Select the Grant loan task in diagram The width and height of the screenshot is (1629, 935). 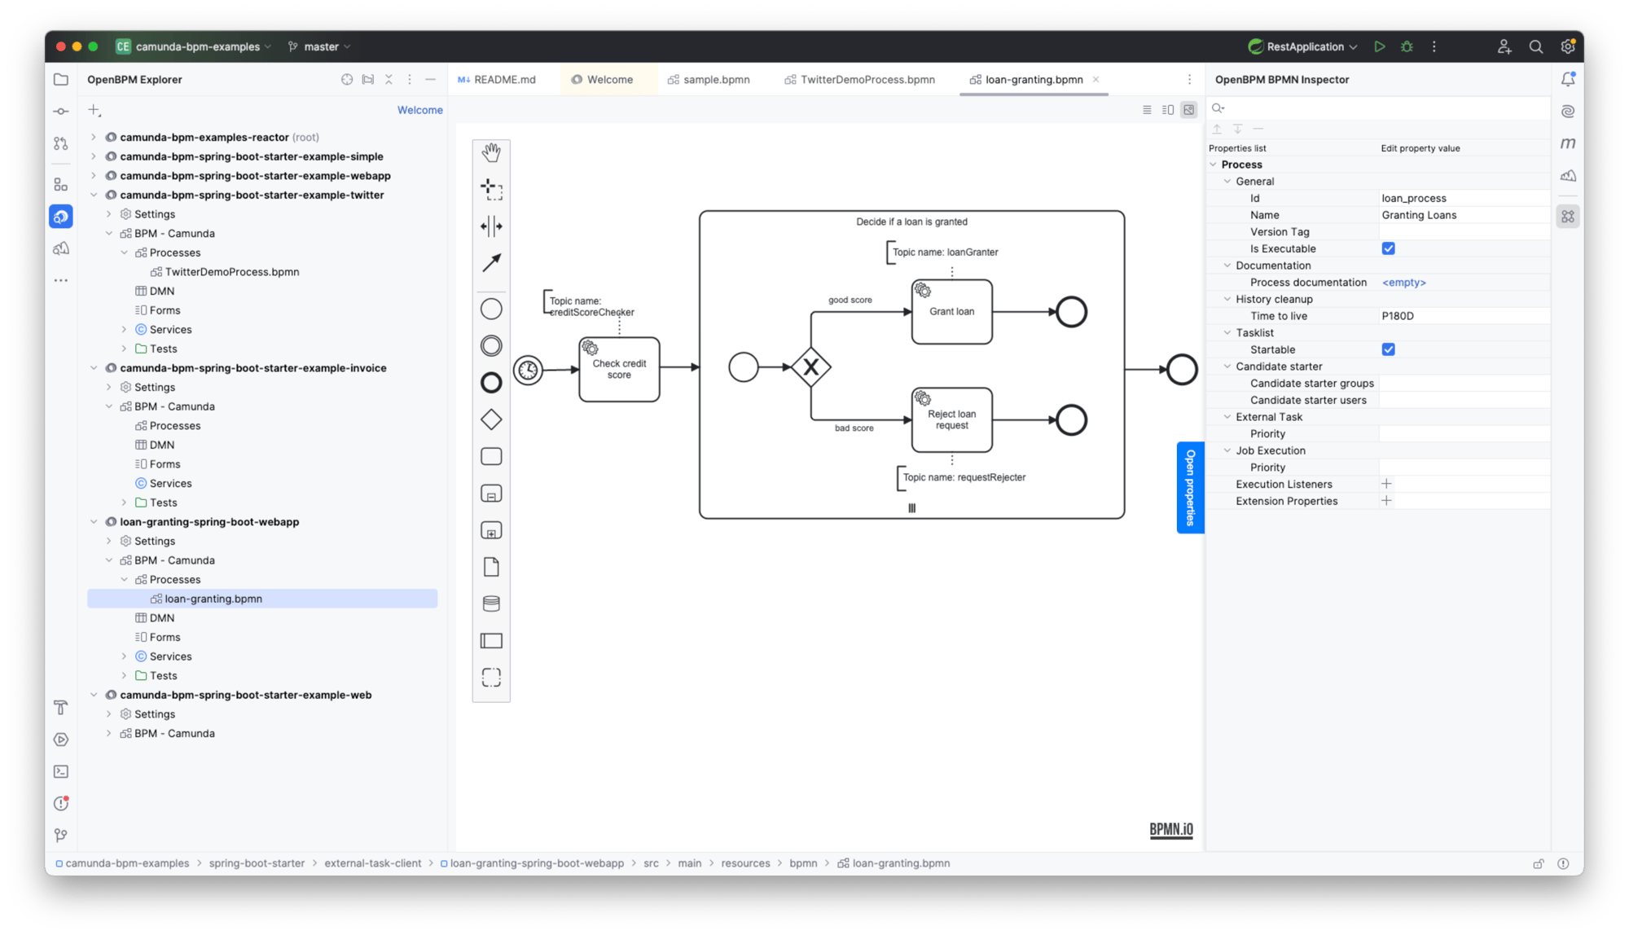pos(952,312)
